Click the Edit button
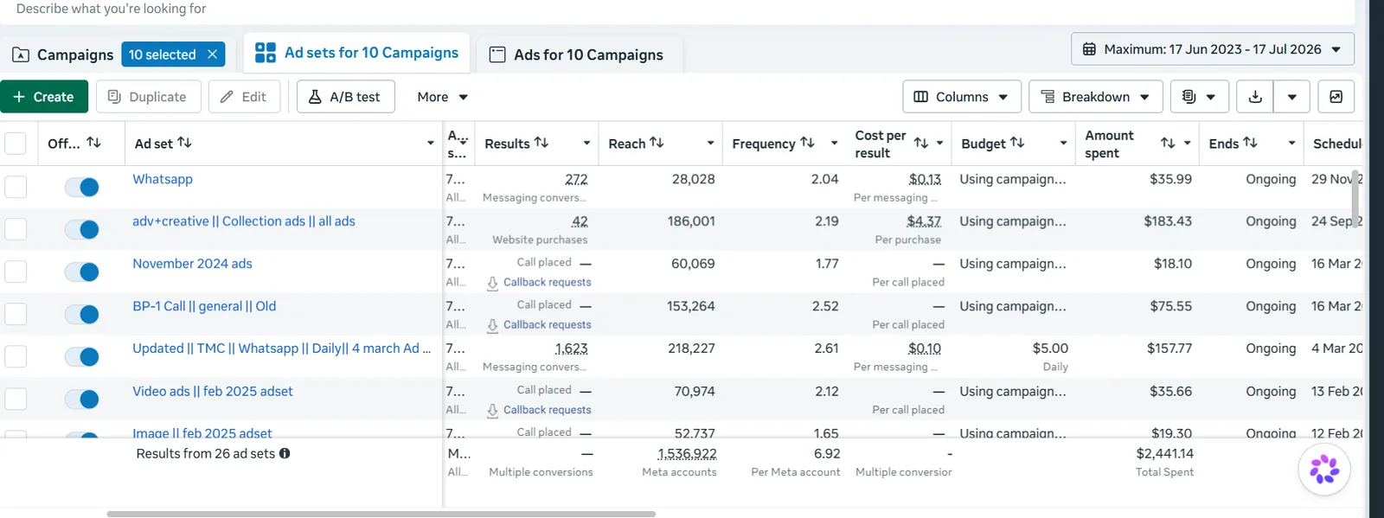The height and width of the screenshot is (518, 1384). point(243,97)
